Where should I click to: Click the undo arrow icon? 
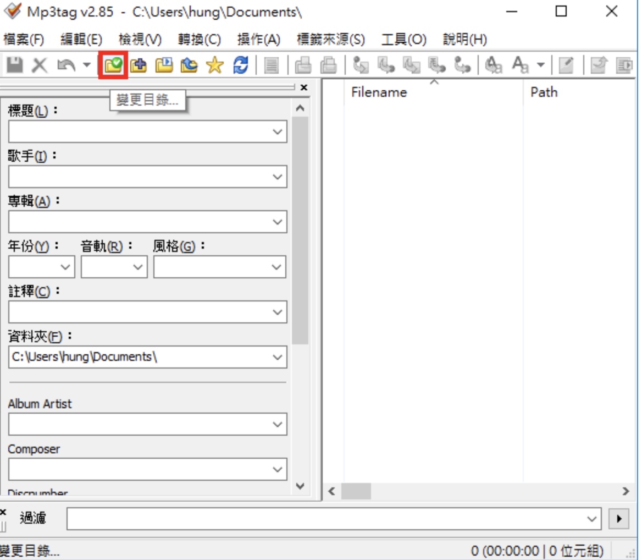pos(67,65)
